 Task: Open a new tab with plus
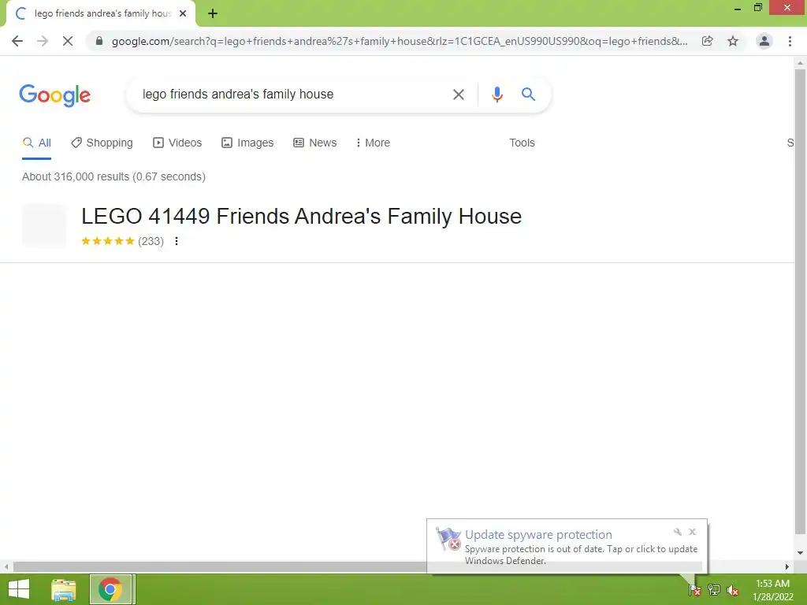[x=213, y=14]
